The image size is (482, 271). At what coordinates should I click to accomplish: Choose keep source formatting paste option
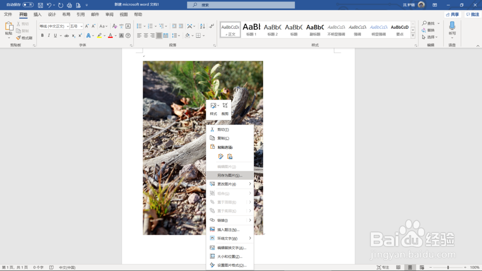click(221, 156)
